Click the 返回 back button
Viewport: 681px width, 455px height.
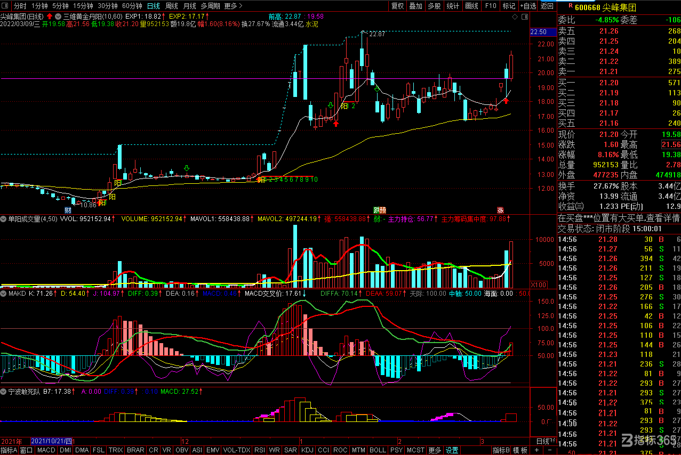pos(547,6)
